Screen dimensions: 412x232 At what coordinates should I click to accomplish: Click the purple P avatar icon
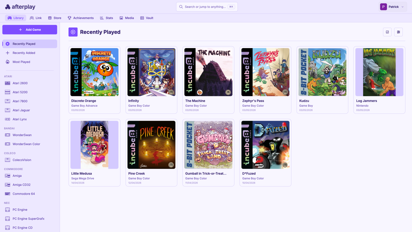[384, 7]
